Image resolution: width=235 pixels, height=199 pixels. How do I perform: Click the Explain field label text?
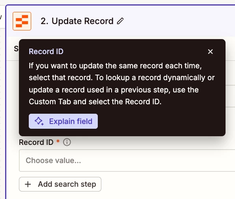pyautogui.click(x=71, y=121)
